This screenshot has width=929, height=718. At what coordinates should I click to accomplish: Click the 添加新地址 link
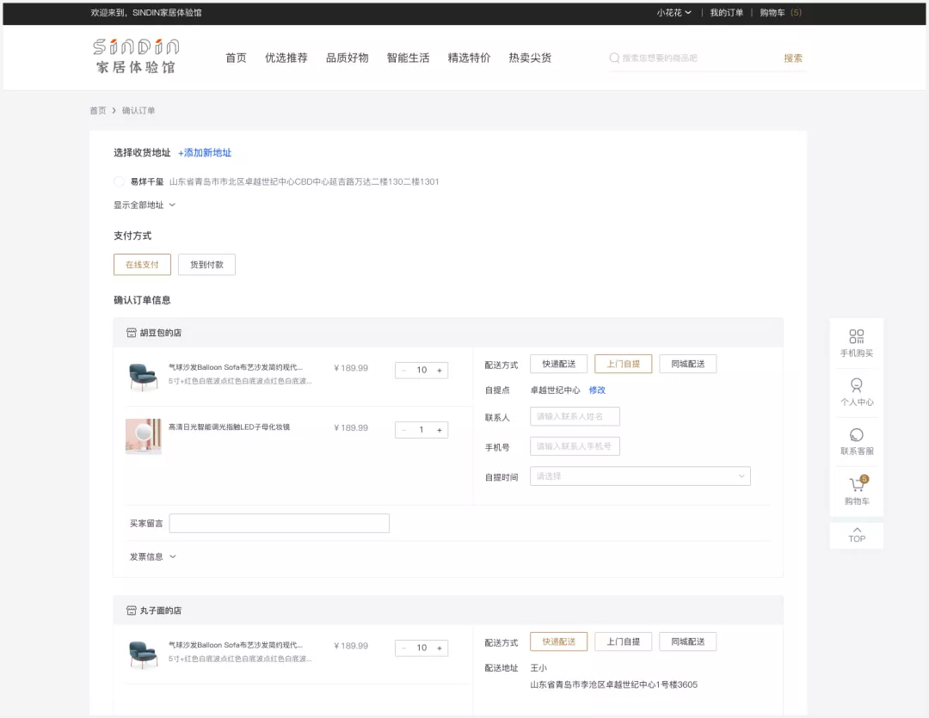click(x=205, y=153)
